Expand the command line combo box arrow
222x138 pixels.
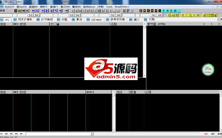92,134
